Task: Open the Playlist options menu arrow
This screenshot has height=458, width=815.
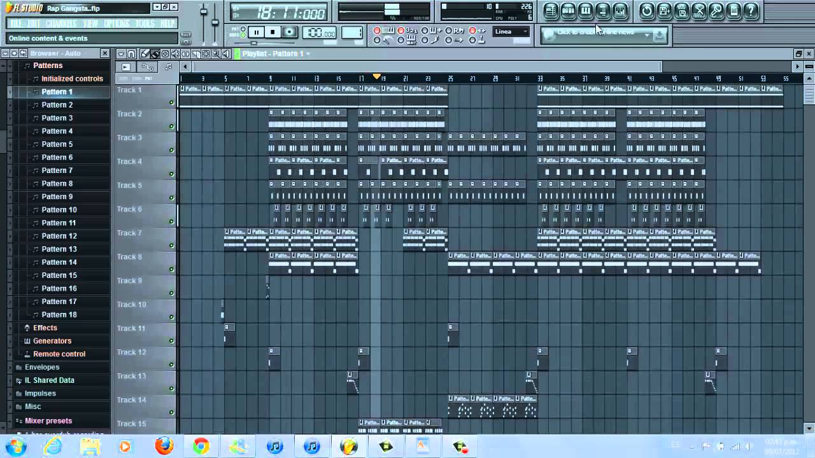Action: [x=121, y=54]
